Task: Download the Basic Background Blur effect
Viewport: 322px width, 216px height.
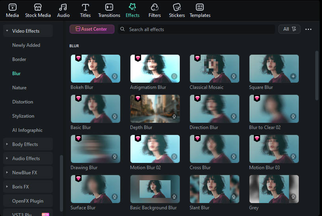Action: pos(174,197)
